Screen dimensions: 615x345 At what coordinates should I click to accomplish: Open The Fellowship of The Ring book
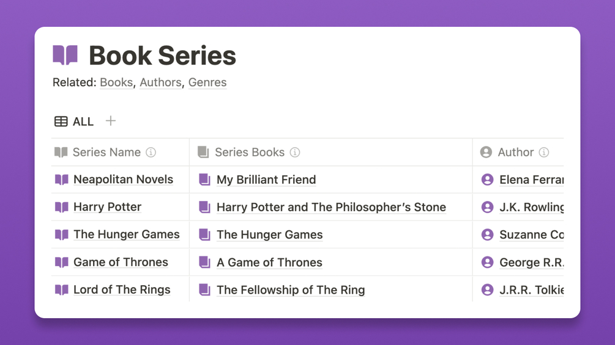[x=291, y=290]
